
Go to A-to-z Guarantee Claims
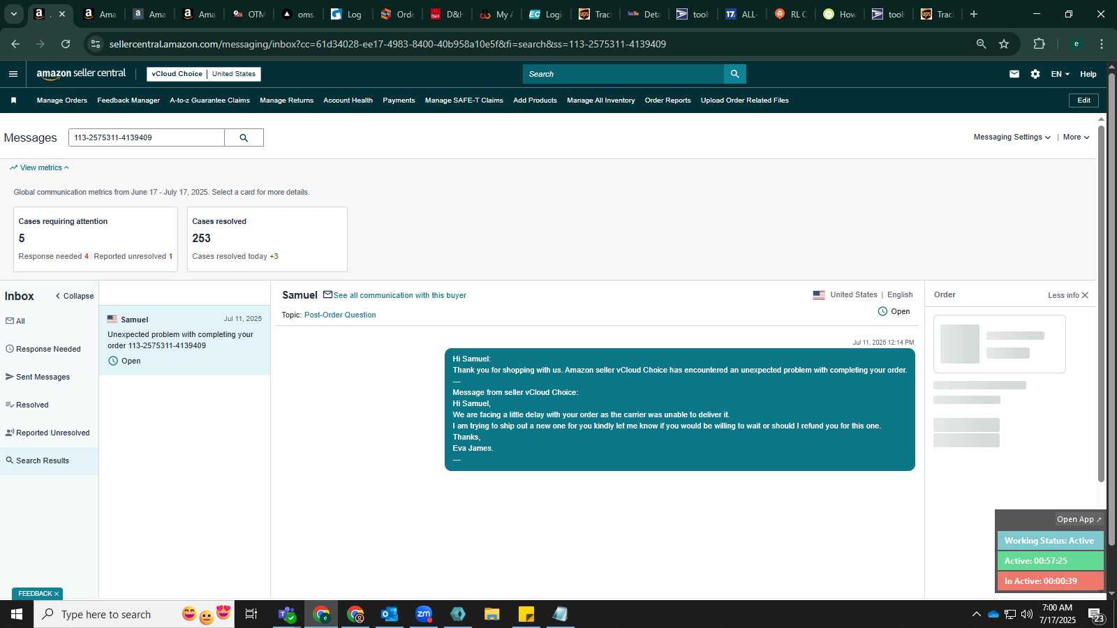[209, 100]
